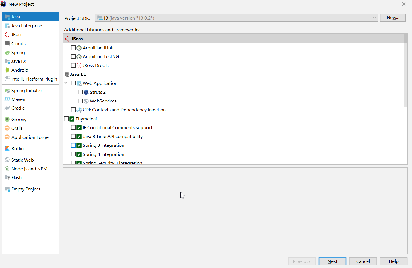Collapse the Web Application tree node
Screen dimensions: 412x268
click(x=66, y=83)
